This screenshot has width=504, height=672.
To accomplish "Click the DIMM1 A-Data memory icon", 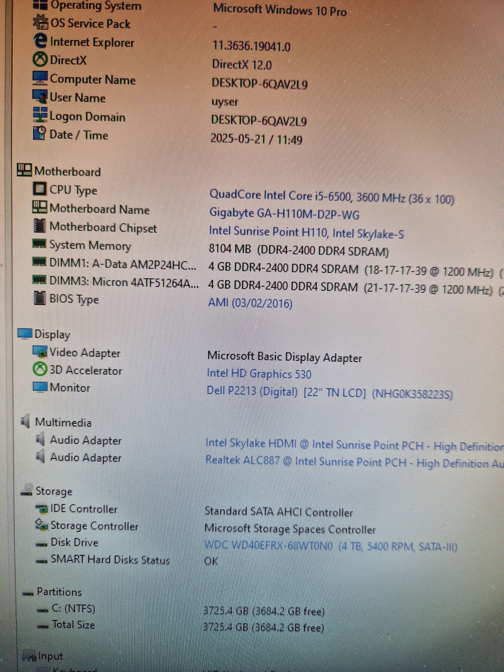I will click(39, 261).
